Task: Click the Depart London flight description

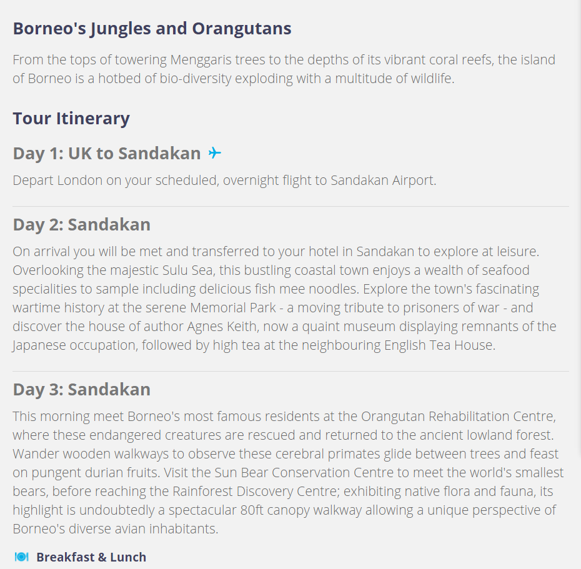Action: click(x=224, y=181)
